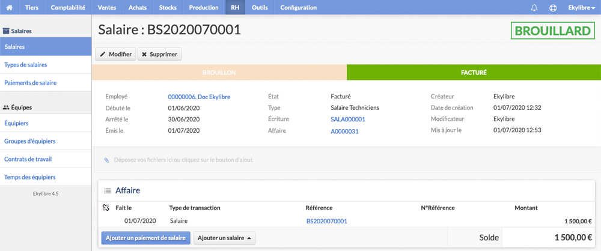Viewport: 601px width, 251px height.
Task: Click the Montant column header
Action: (526, 208)
